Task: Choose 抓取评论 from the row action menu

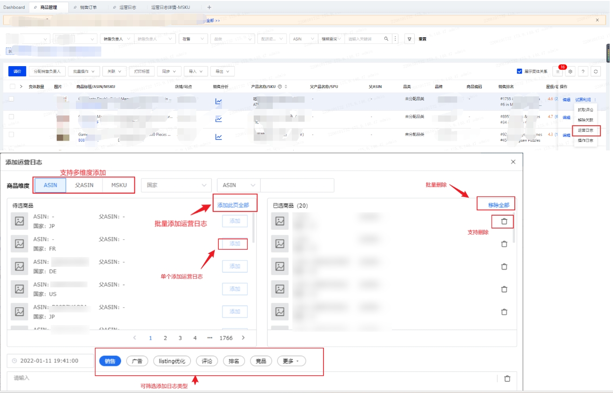Action: [x=586, y=110]
